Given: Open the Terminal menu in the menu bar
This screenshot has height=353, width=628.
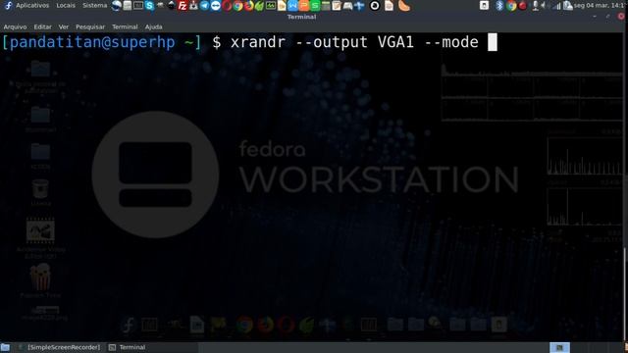Looking at the screenshot, I should 125,26.
